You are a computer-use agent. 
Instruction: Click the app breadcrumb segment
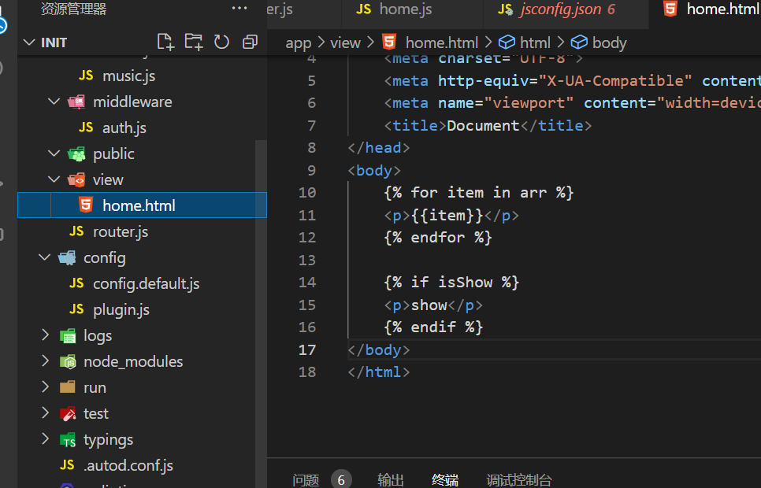pos(299,43)
